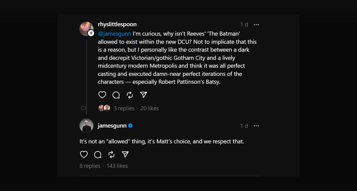357x191 pixels.
Task: Repost rhyslittlespoon's post
Action: 130,95
